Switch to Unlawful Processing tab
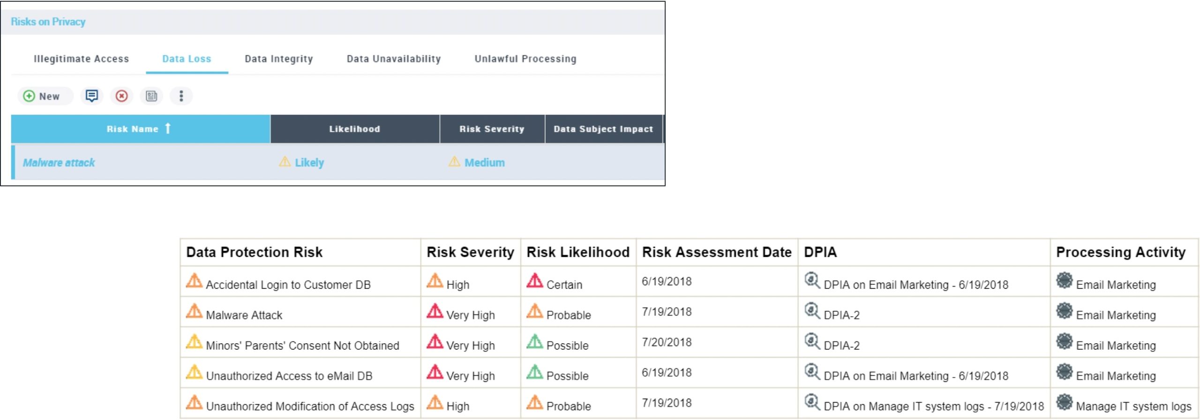The width and height of the screenshot is (1200, 420). [x=525, y=59]
